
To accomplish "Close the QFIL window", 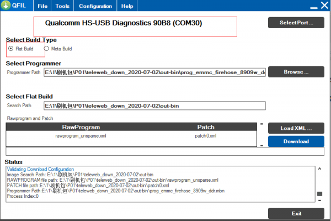I will click(324, 5).
